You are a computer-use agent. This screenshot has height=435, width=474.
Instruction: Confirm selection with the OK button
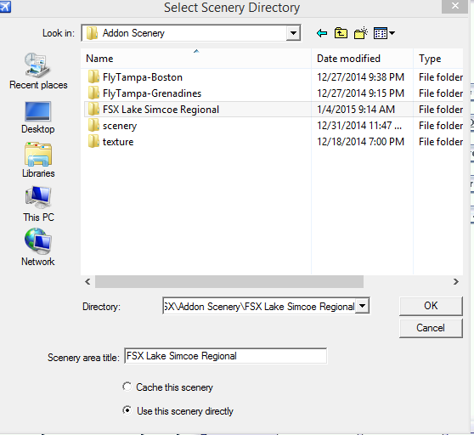pos(431,306)
